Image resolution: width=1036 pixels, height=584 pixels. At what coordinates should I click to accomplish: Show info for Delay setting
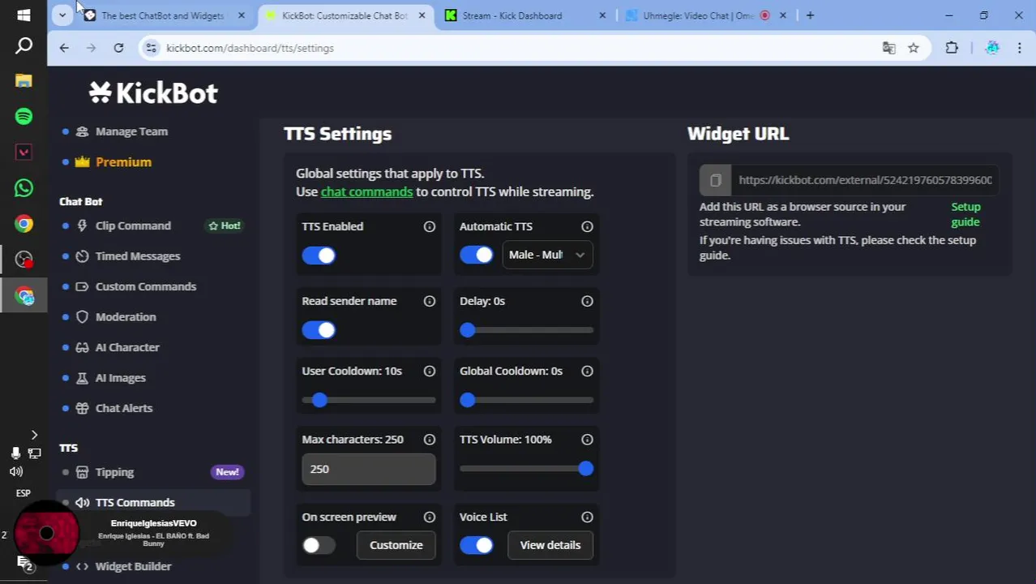(x=587, y=301)
